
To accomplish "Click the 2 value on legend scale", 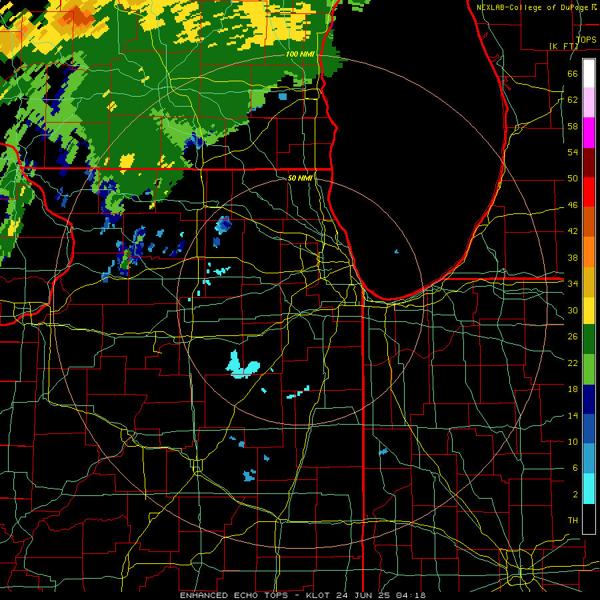I will click(x=575, y=495).
